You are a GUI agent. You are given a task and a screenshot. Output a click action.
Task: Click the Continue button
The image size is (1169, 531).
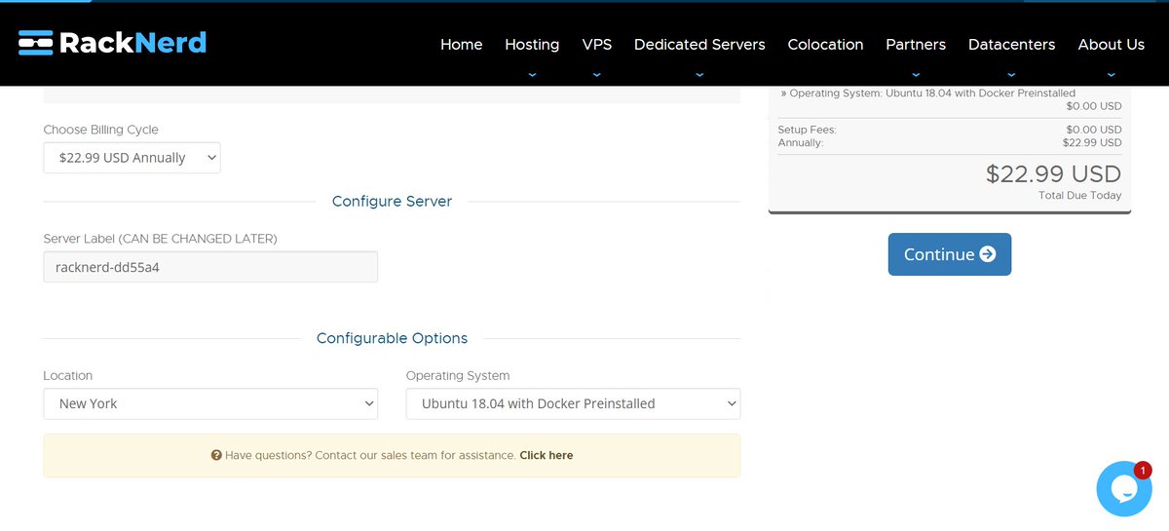[950, 254]
